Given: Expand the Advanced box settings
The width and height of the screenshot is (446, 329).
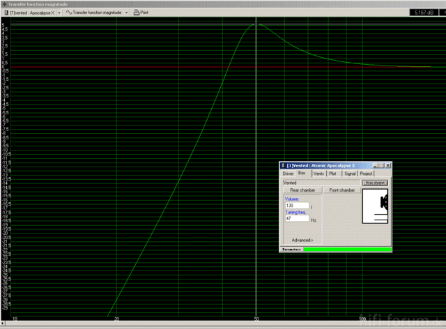Looking at the screenshot, I should tap(302, 240).
